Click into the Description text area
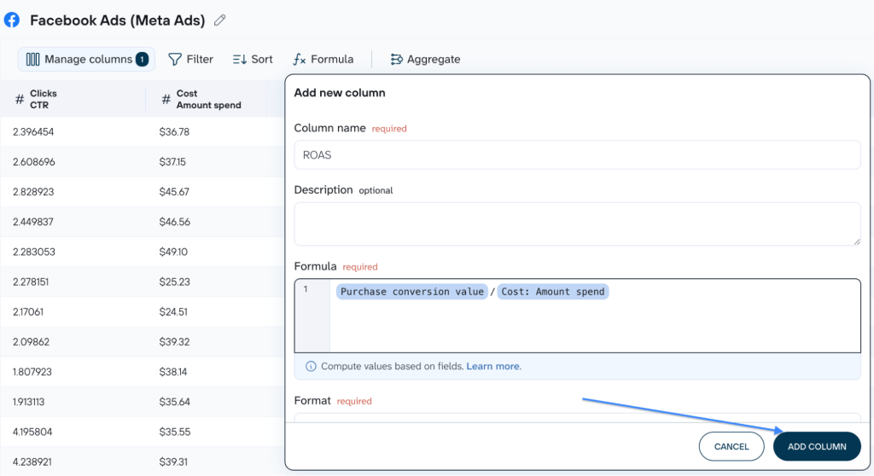The image size is (874, 476). (578, 223)
